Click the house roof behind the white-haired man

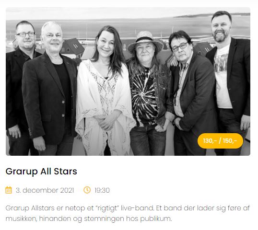tap(73, 46)
